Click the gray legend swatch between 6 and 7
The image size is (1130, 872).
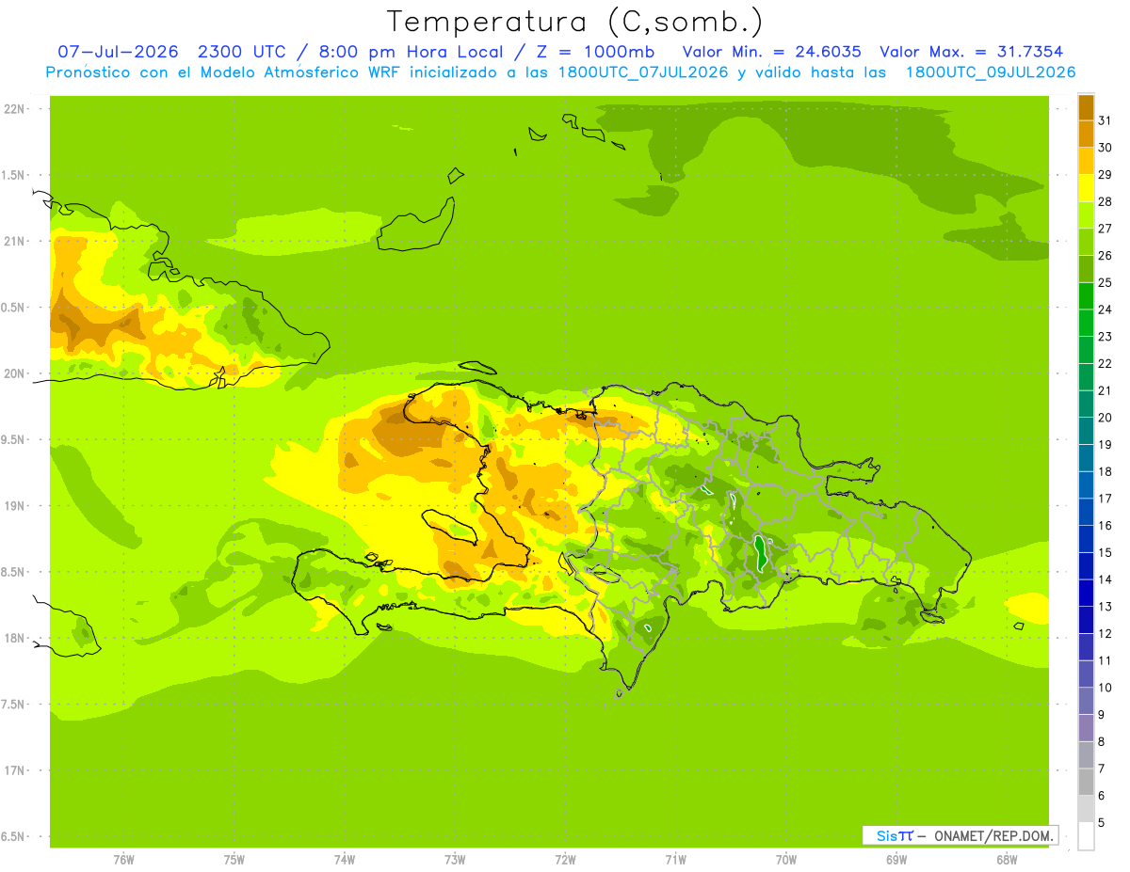(x=1086, y=782)
